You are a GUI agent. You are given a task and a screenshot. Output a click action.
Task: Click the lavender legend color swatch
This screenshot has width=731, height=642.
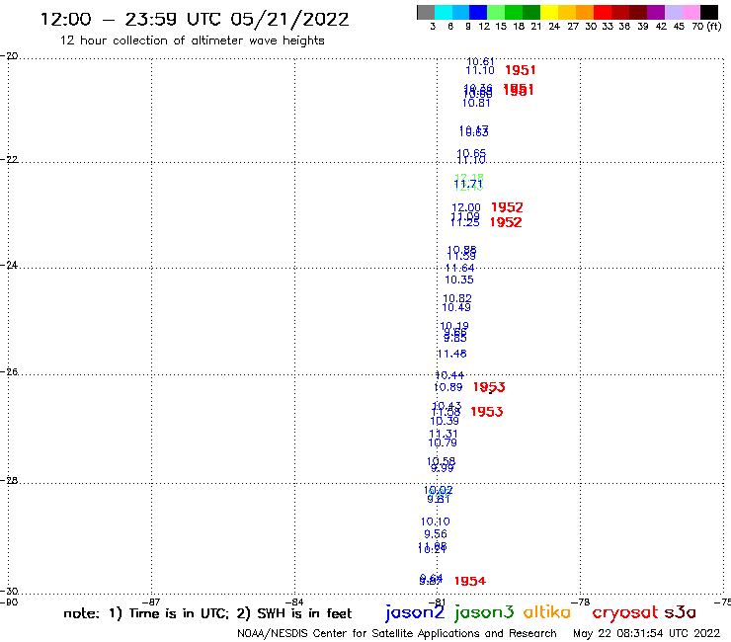click(674, 12)
